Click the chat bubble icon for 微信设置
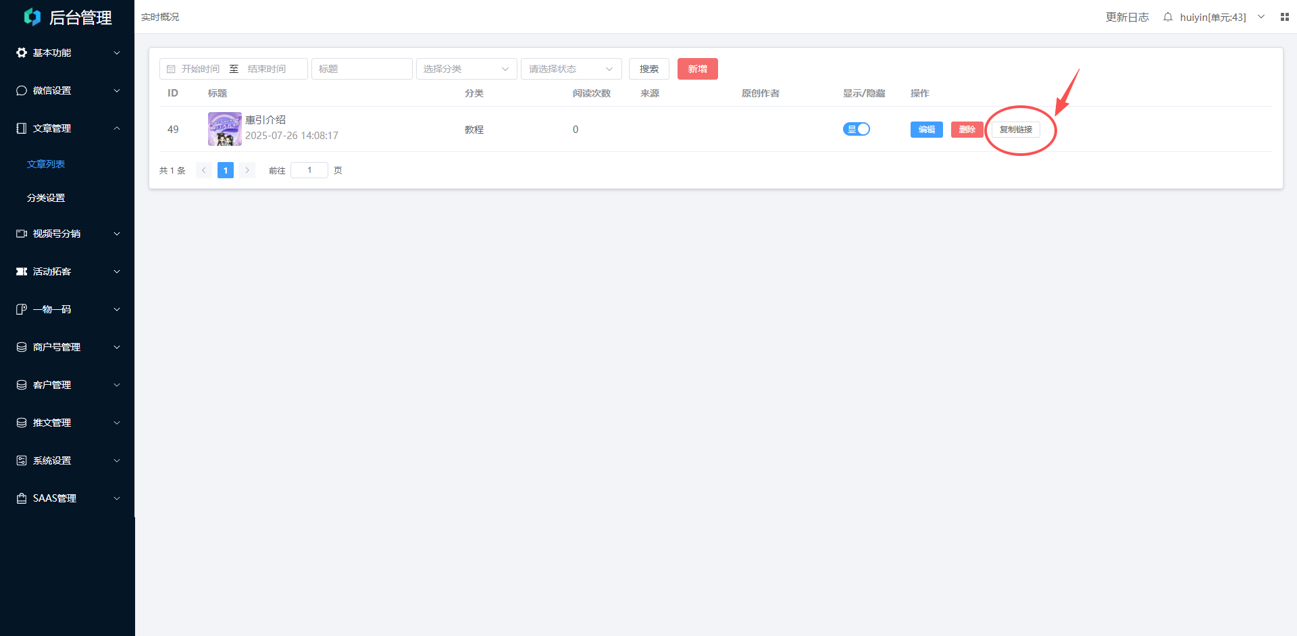The image size is (1297, 636). tap(22, 90)
